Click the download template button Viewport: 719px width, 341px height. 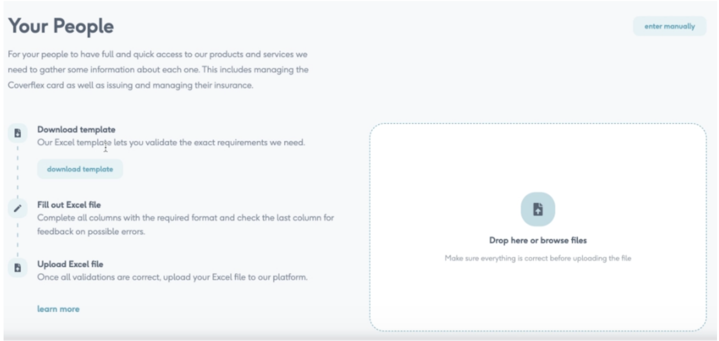pyautogui.click(x=80, y=169)
